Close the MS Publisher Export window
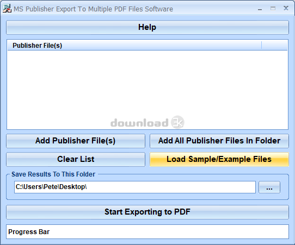 [x=286, y=9]
